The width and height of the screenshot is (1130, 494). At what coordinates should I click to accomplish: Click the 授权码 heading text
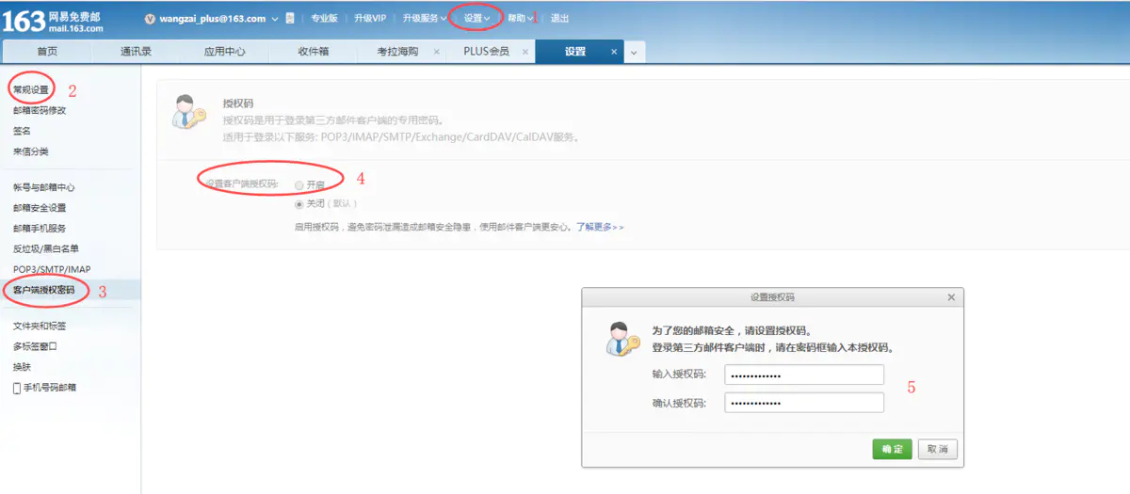click(238, 104)
